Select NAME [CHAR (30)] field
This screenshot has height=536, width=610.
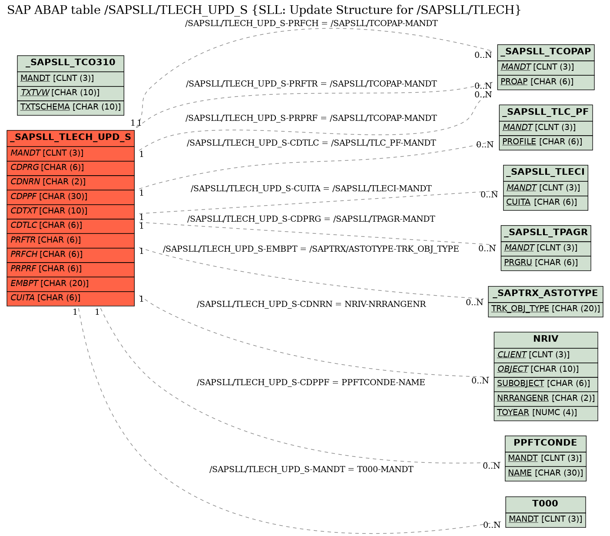tap(546, 473)
